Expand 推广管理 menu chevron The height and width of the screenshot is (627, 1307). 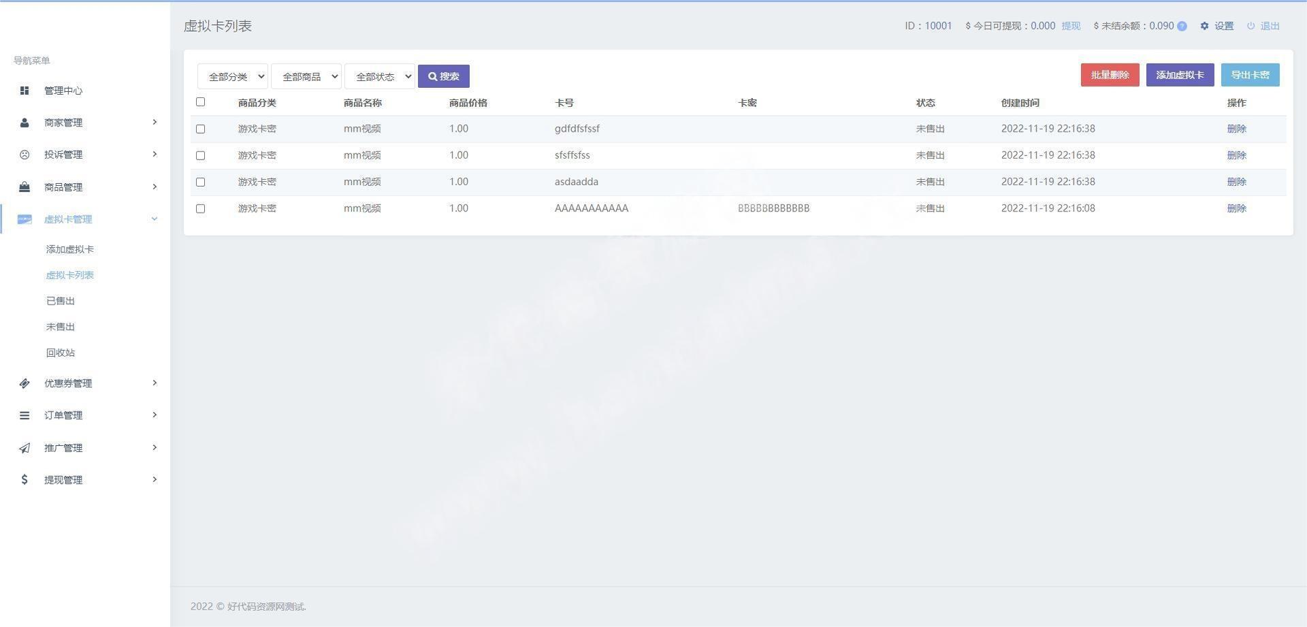(x=155, y=447)
